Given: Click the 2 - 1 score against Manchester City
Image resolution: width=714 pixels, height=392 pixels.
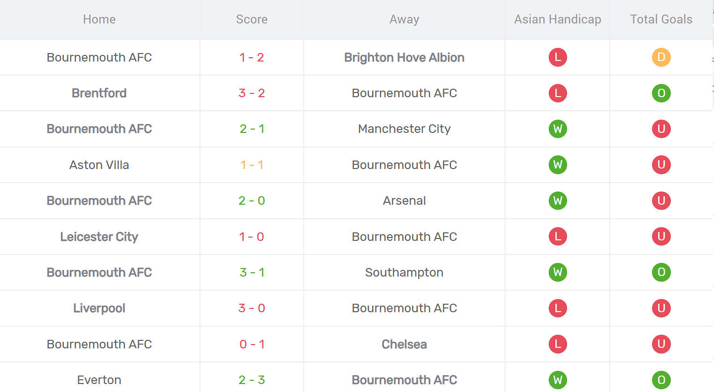Looking at the screenshot, I should pos(252,129).
